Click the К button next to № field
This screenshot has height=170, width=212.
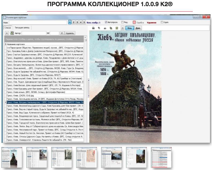(62, 33)
